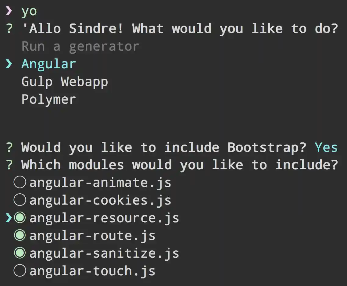Click the question mark before 'Allo Sindre

[9, 29]
